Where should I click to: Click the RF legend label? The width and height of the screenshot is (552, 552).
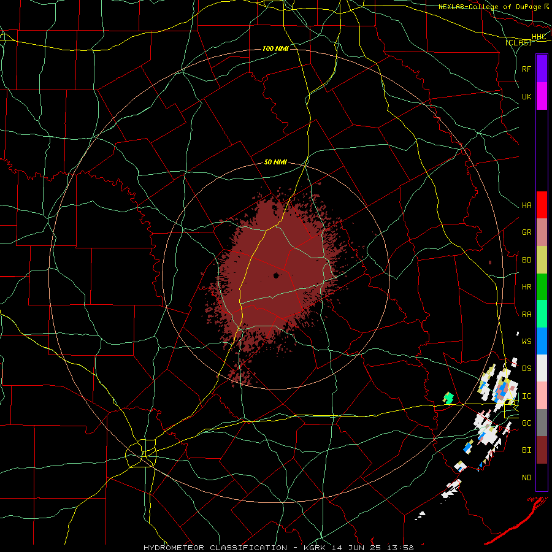pyautogui.click(x=526, y=69)
